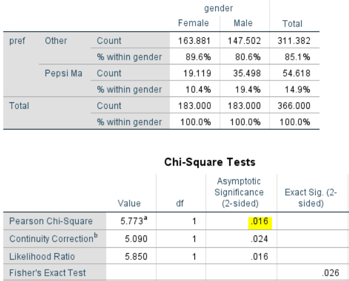This screenshot has height=281, width=349.
Task: Click the Pearson Chi-Square value 5.773
Action: 134,221
